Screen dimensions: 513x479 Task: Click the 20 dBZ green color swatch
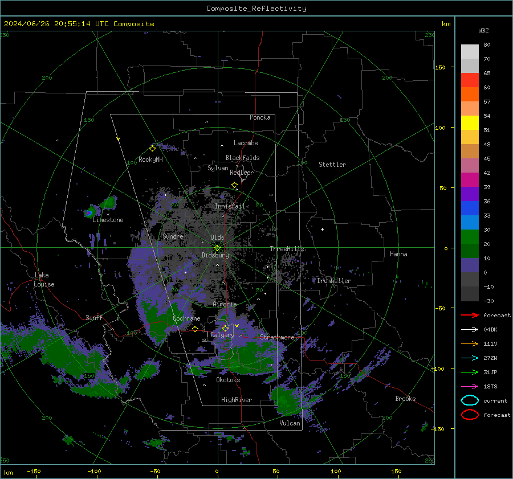tap(470, 237)
